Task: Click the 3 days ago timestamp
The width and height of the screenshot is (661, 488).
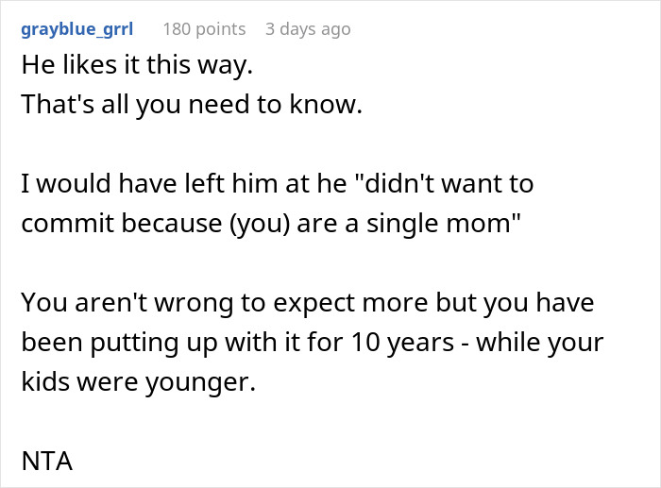Action: 308,29
